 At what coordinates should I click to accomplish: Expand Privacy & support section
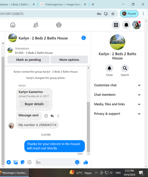(117, 114)
